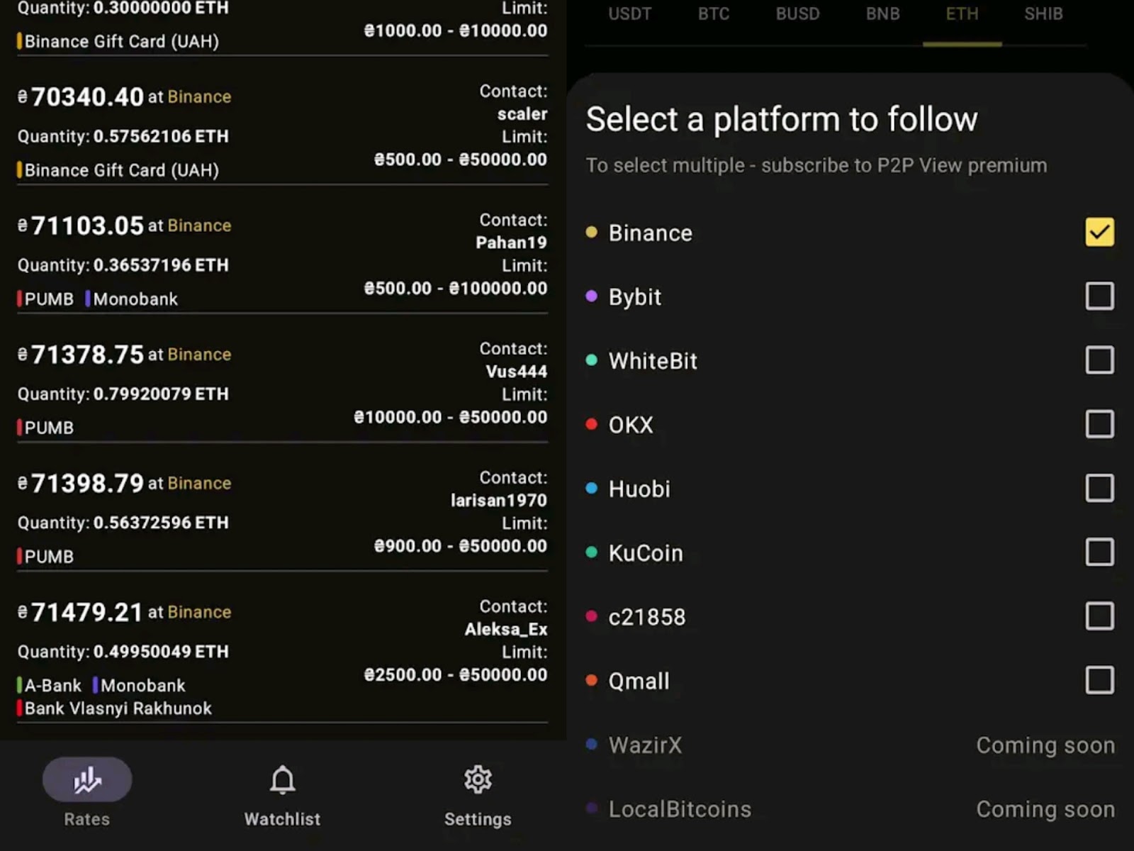Image resolution: width=1134 pixels, height=851 pixels.
Task: Open the 71378.75 Binance offer
Action: click(87, 354)
